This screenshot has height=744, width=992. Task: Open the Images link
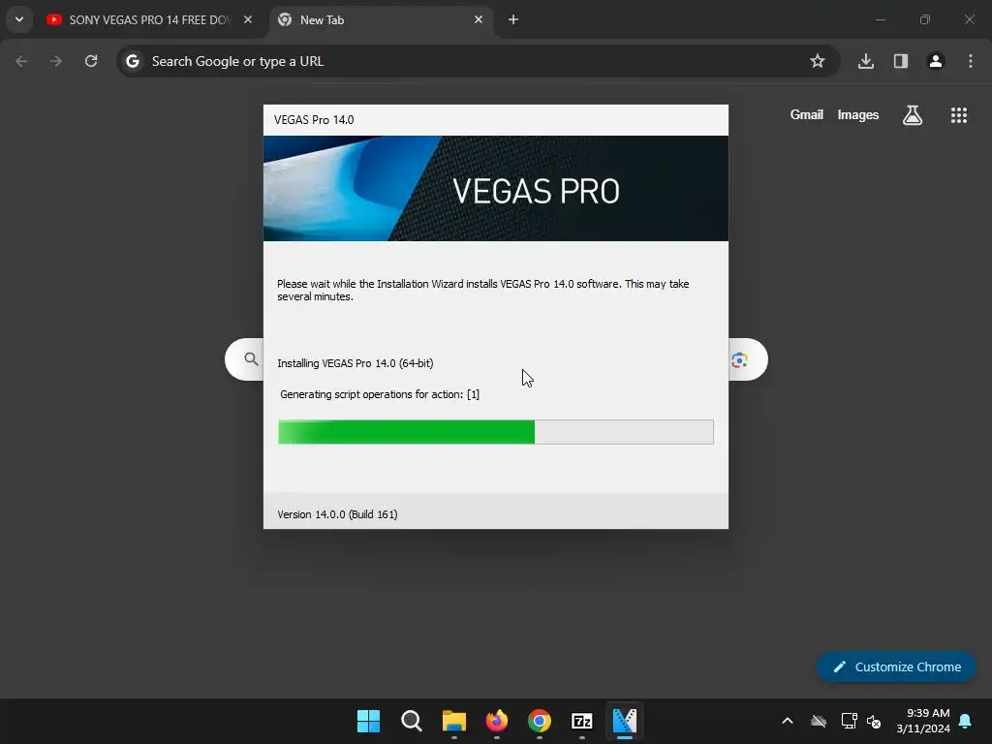point(858,114)
